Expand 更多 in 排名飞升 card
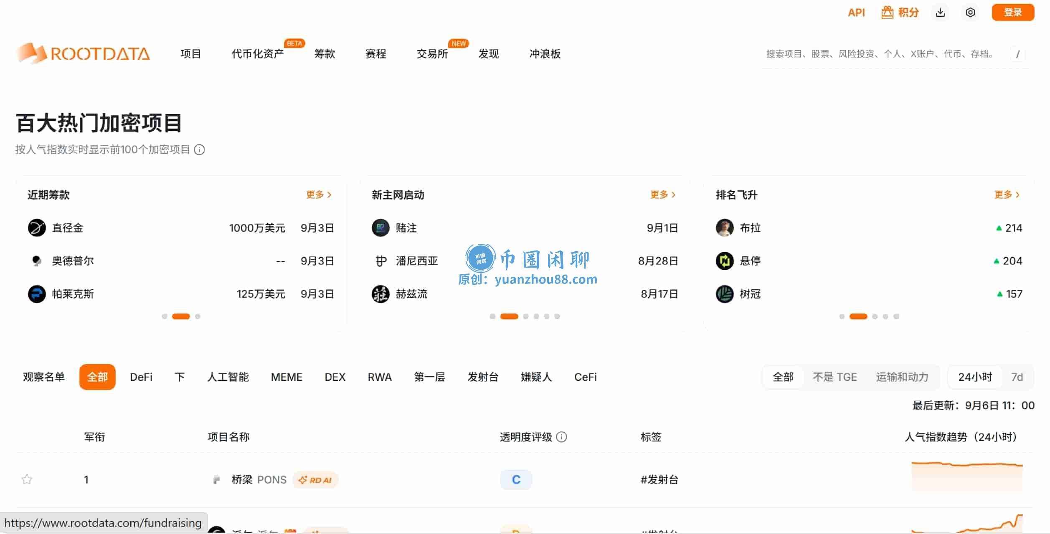This screenshot has height=534, width=1050. coord(1007,195)
